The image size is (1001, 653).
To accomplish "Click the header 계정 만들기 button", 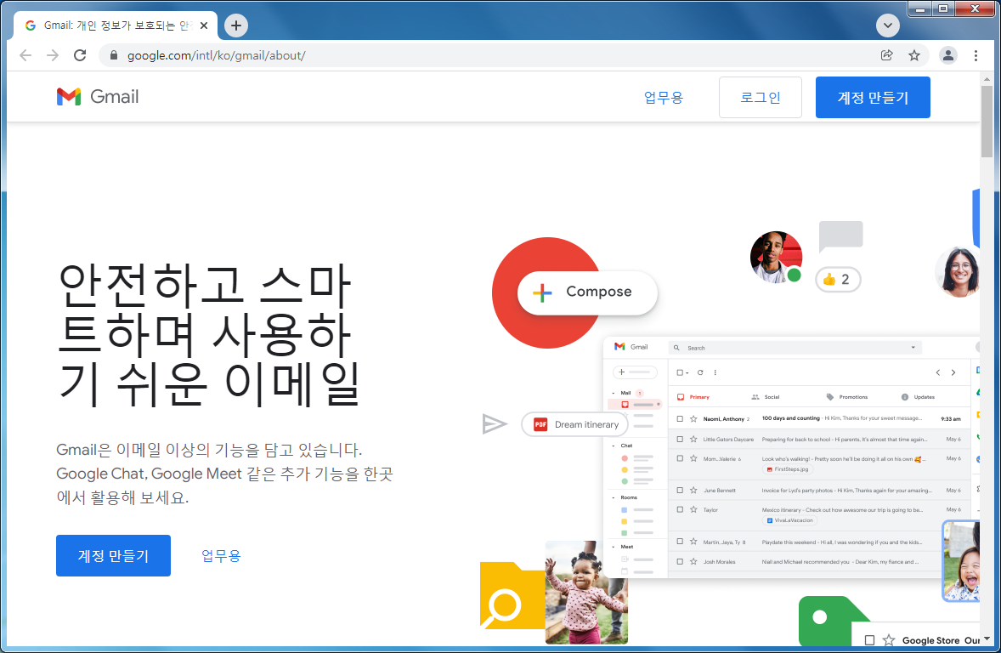I will coord(873,97).
